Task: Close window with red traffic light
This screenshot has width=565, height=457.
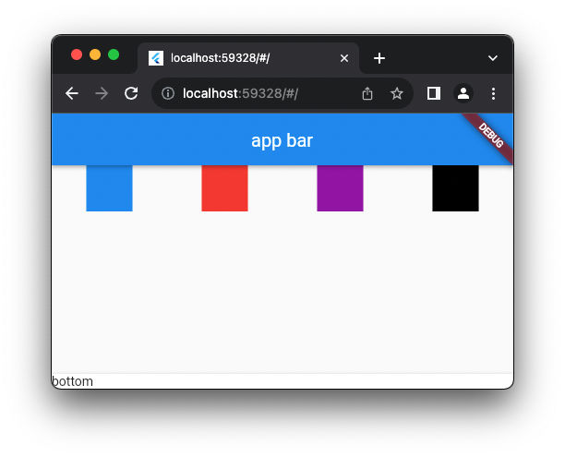Action: [77, 54]
